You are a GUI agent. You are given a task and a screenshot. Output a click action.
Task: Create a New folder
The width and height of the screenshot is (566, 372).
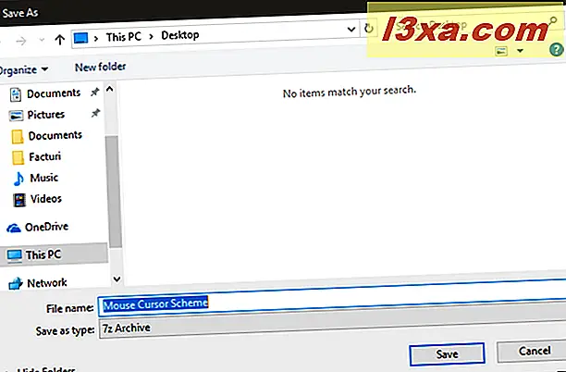tap(101, 67)
